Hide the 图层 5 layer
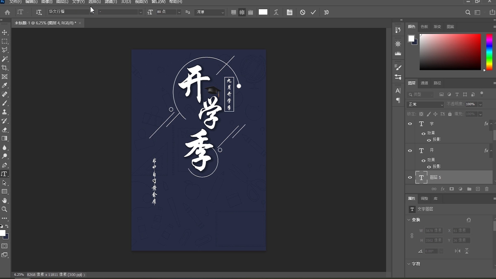This screenshot has width=496, height=279. pyautogui.click(x=410, y=177)
